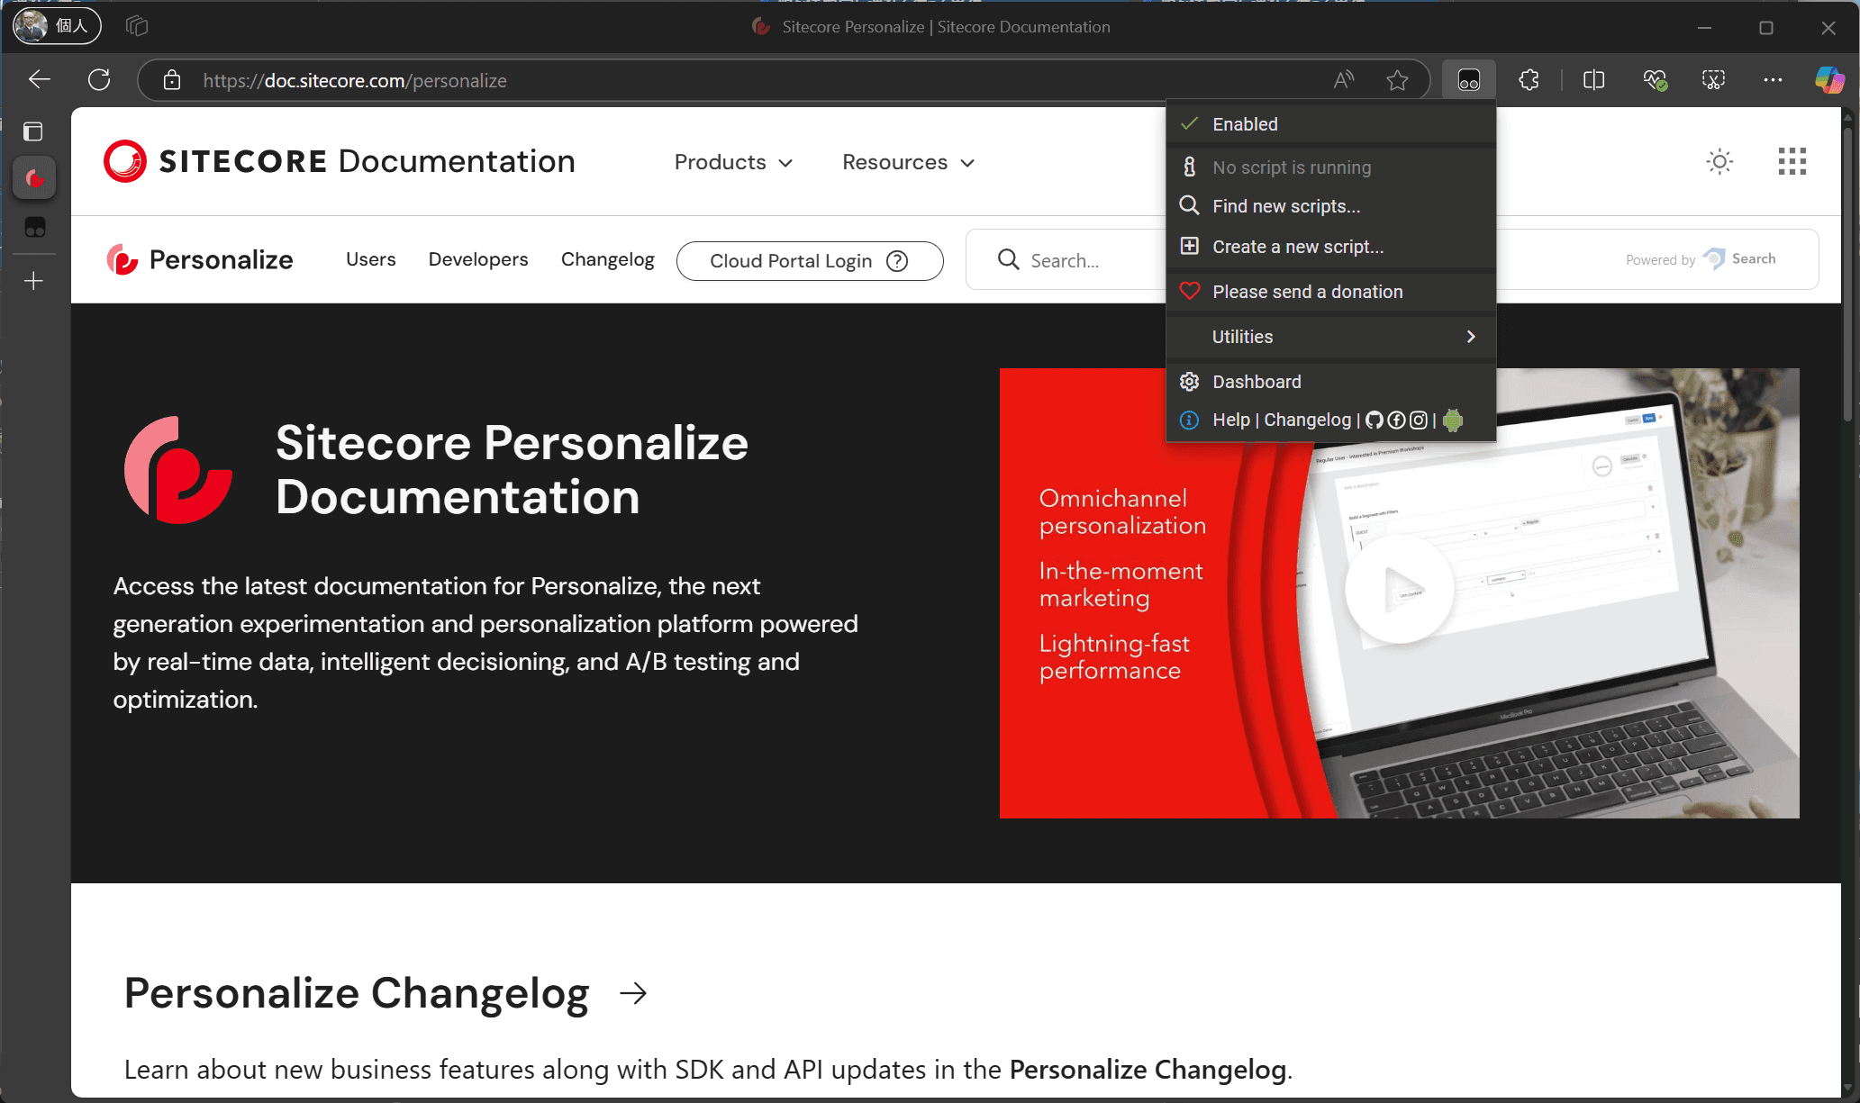Click the split screen icon

[1593, 80]
